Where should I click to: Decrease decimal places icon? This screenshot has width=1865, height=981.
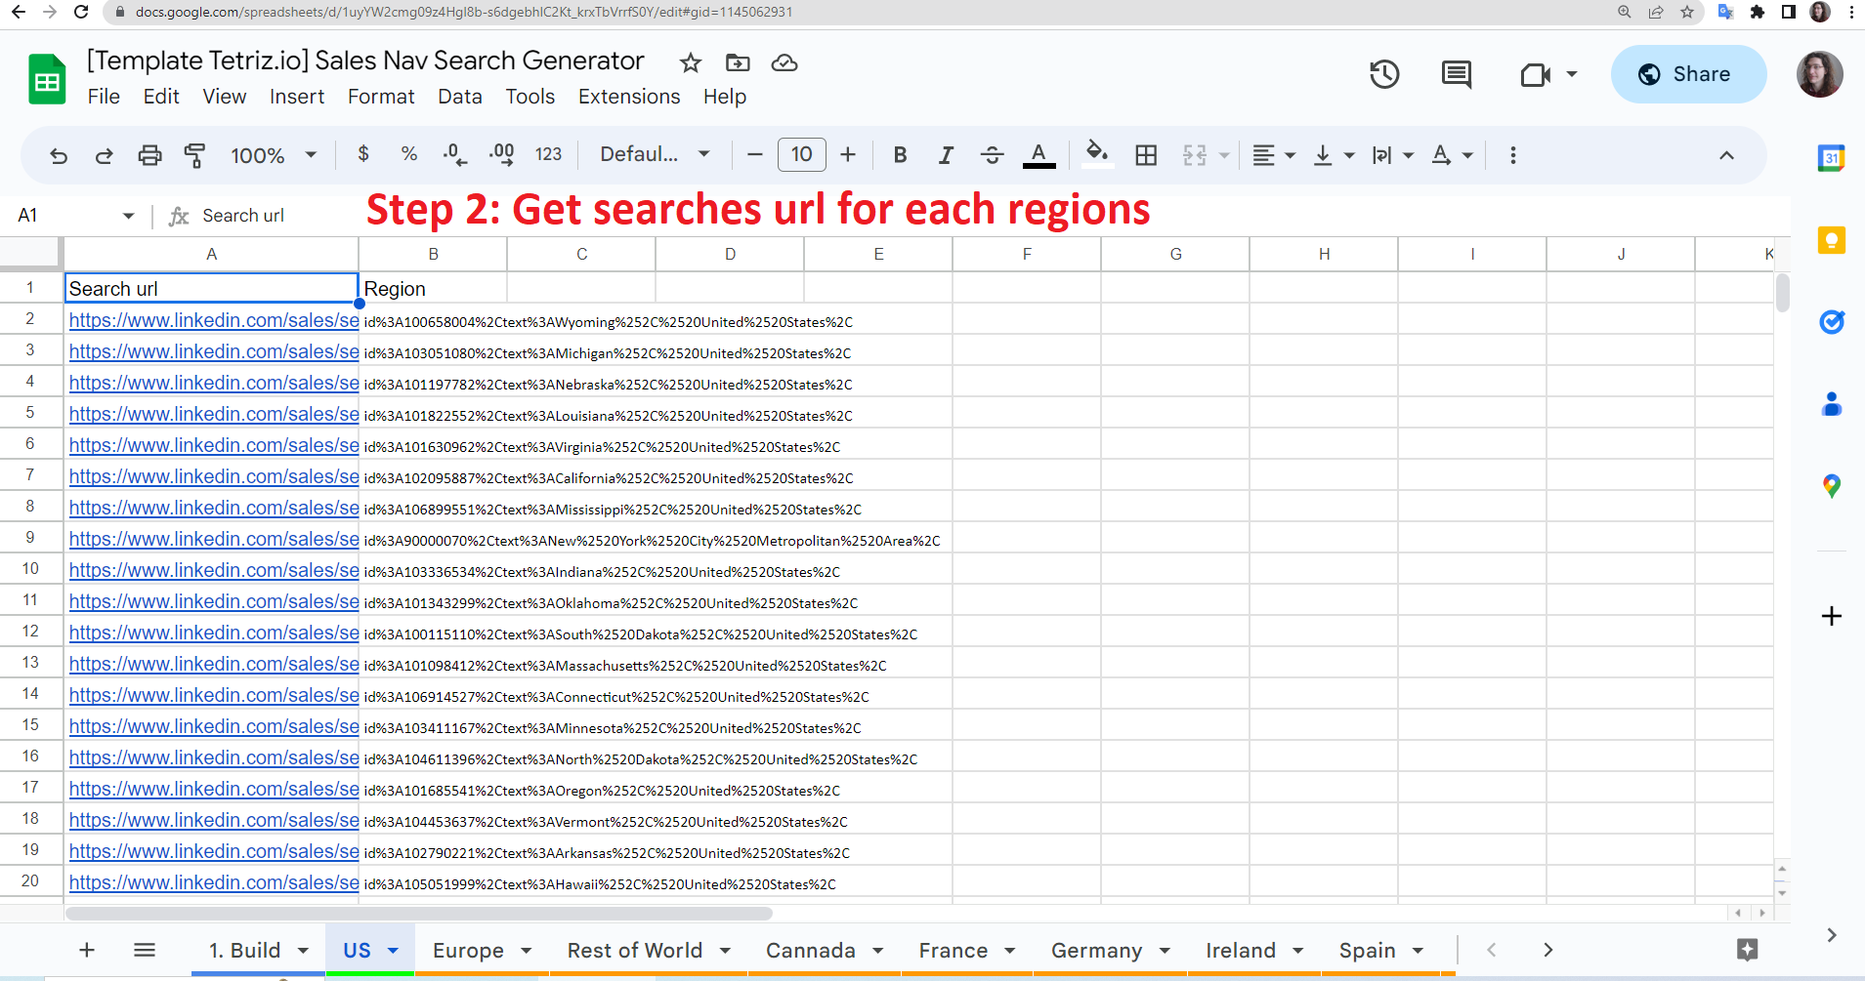[454, 154]
